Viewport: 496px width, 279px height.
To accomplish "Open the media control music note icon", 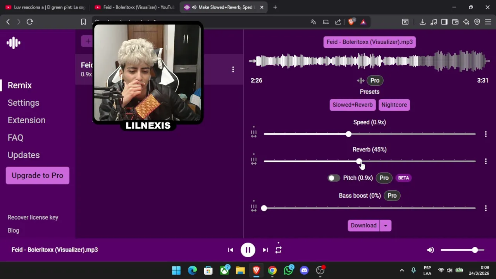I will pyautogui.click(x=434, y=22).
